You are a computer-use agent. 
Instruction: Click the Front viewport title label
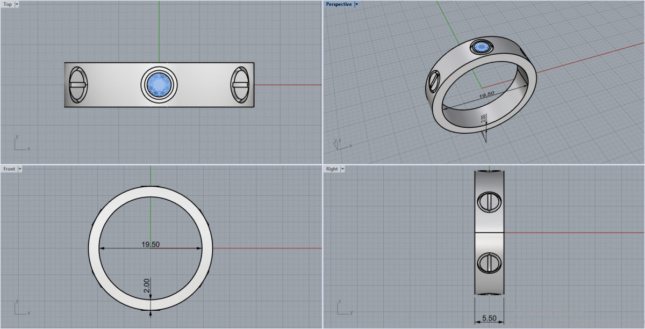coord(9,169)
